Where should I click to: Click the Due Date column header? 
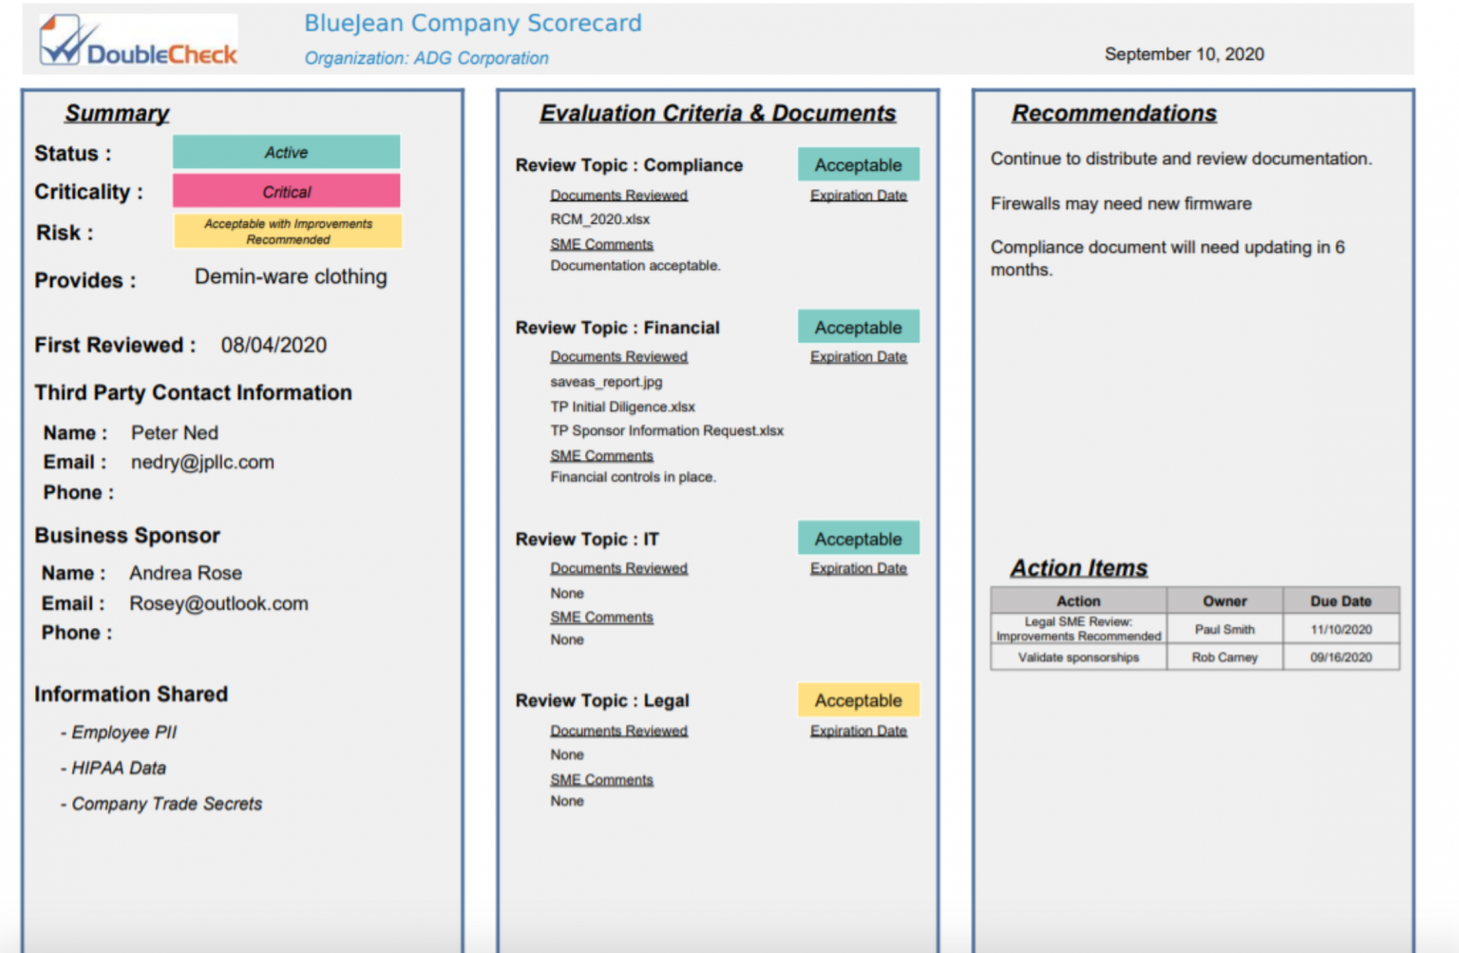[1340, 600]
